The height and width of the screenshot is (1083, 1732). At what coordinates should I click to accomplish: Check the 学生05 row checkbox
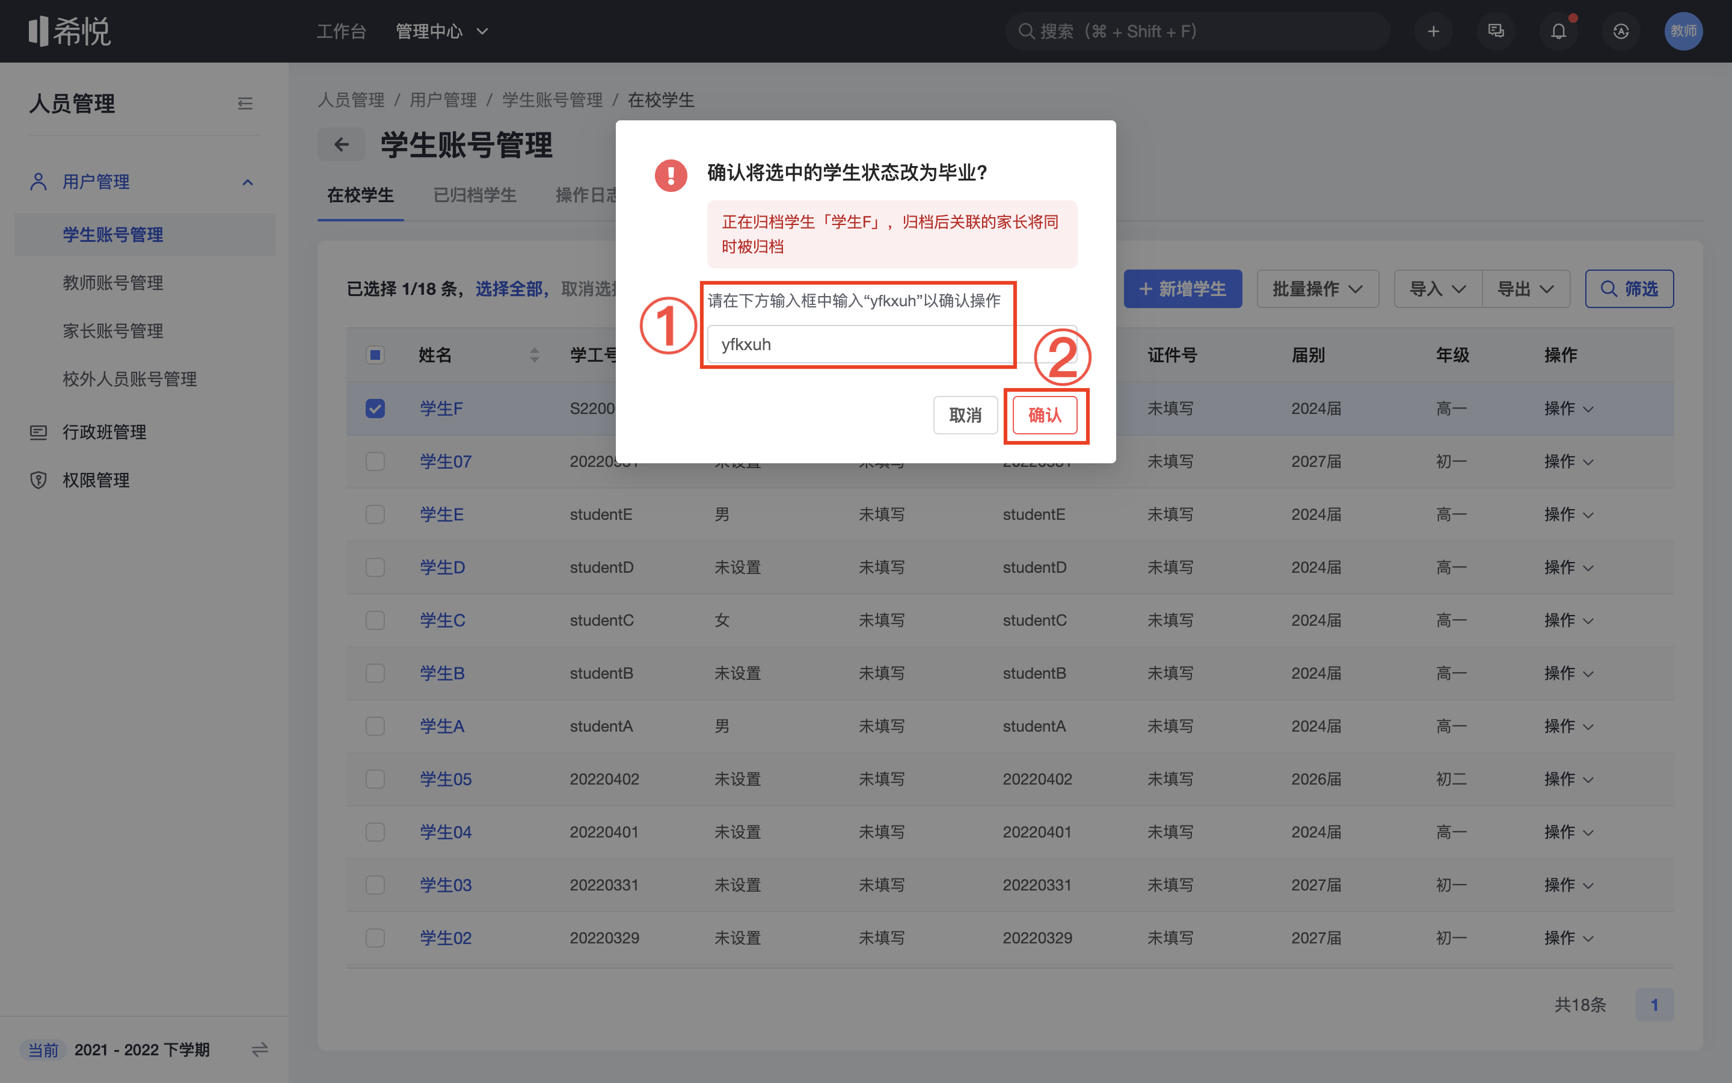(x=375, y=779)
